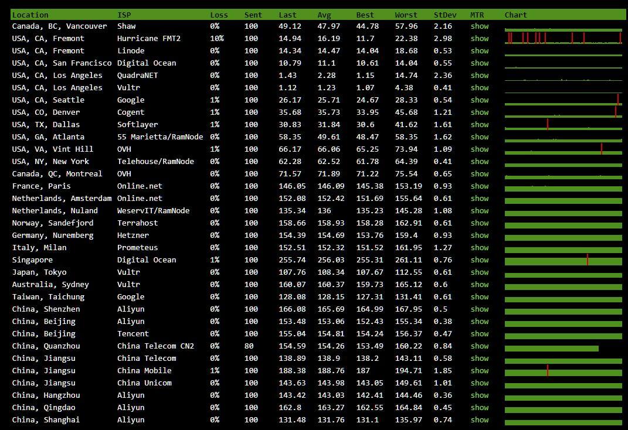The width and height of the screenshot is (628, 430).
Task: Click the Hurricane FMT2 latency chart
Action: click(563, 38)
